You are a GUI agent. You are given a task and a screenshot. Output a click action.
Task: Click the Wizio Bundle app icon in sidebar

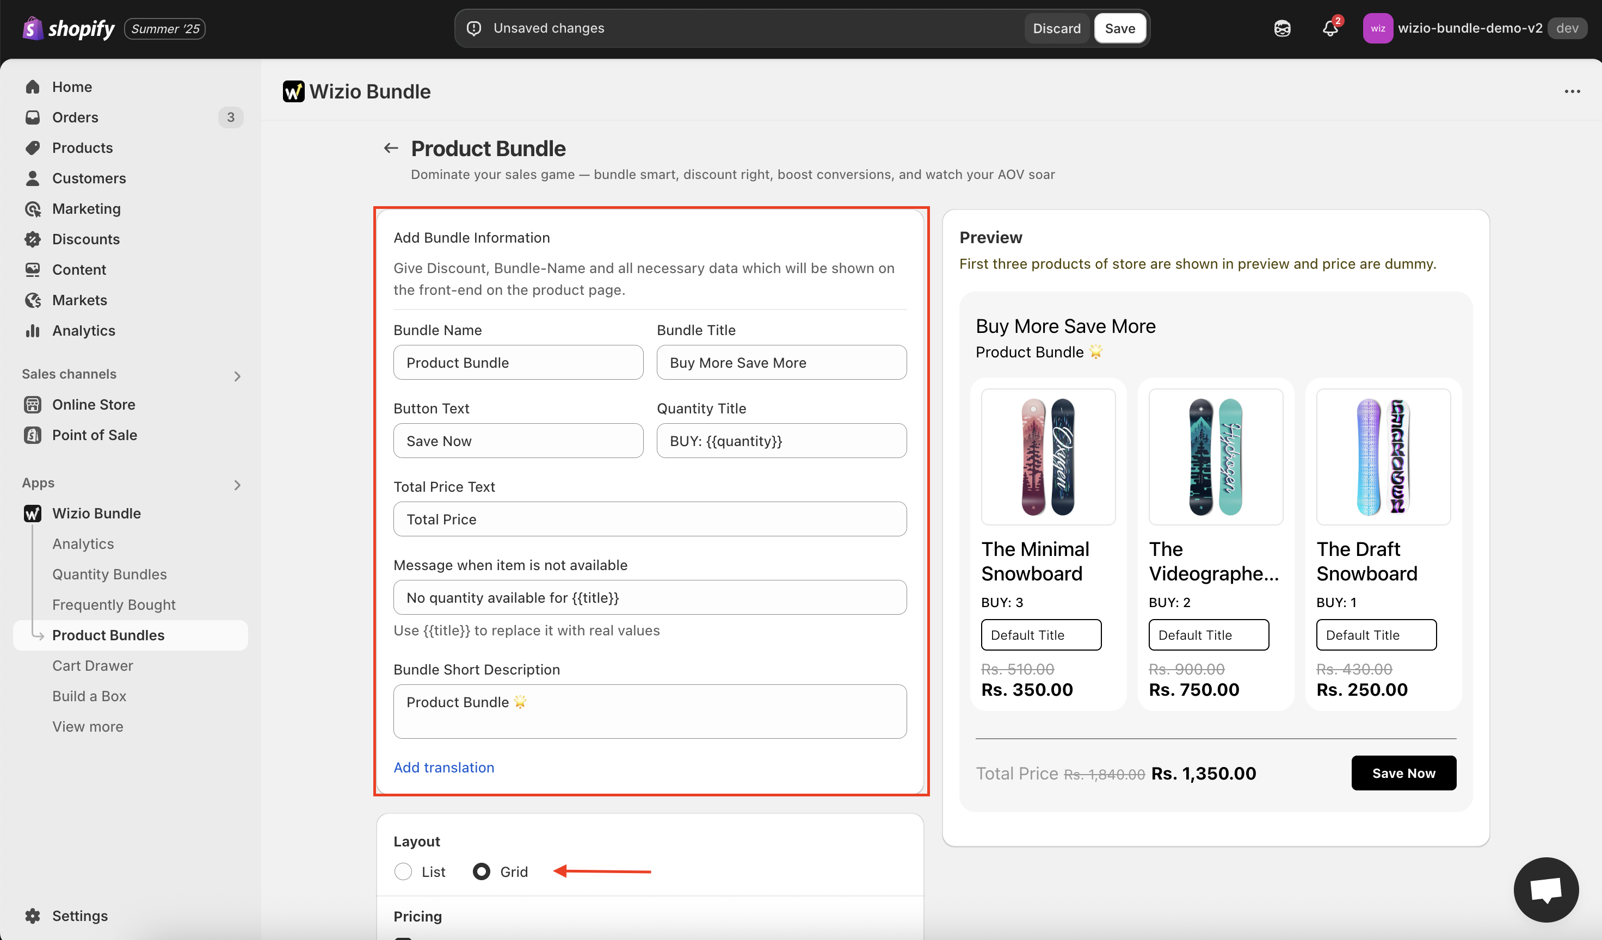pyautogui.click(x=33, y=513)
